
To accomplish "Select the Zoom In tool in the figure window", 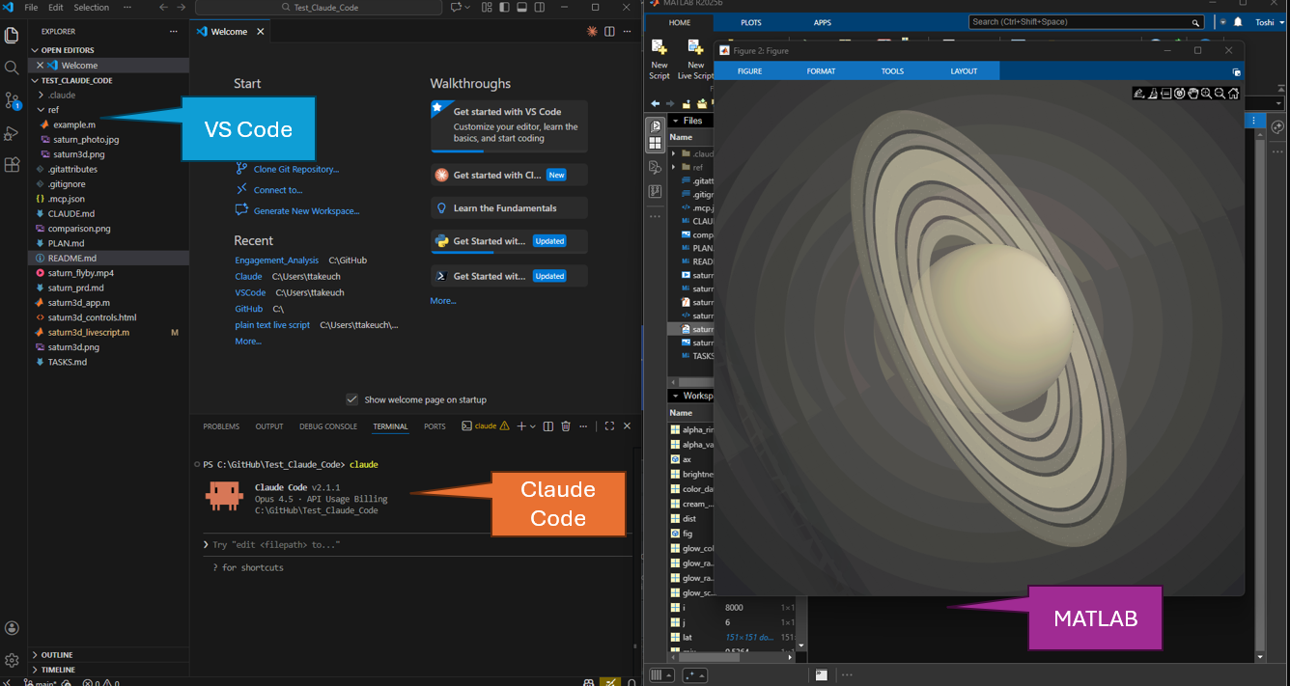I will click(x=1206, y=93).
